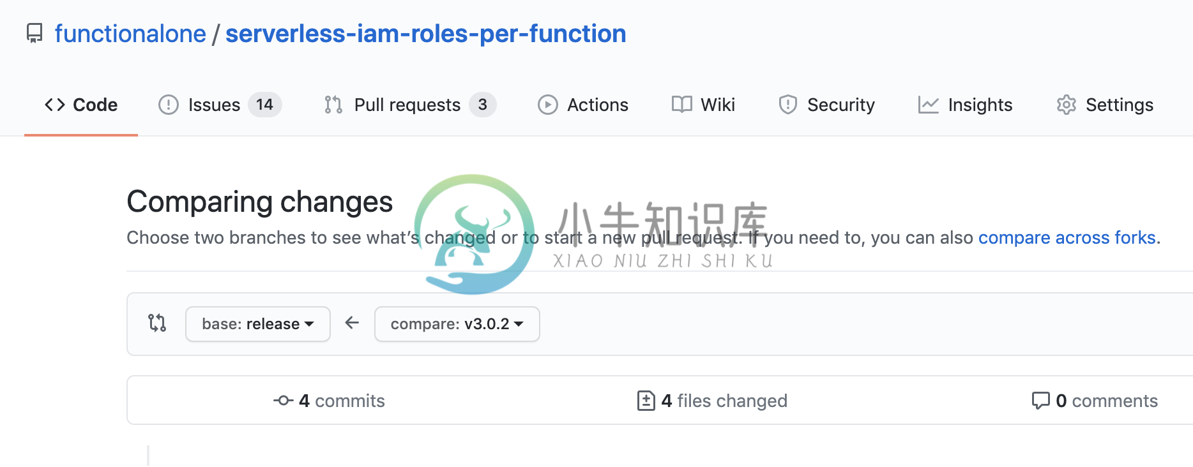Open the Issues tab

(220, 105)
